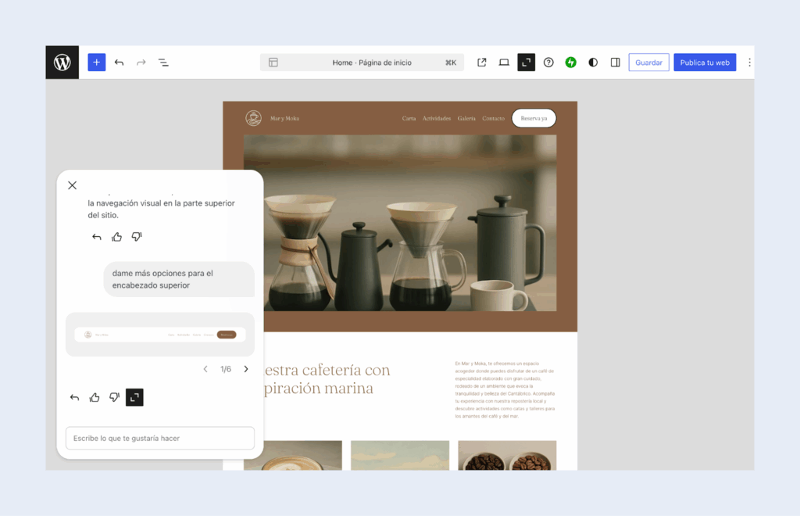Click the desktop preview device icon
The height and width of the screenshot is (516, 800).
504,63
